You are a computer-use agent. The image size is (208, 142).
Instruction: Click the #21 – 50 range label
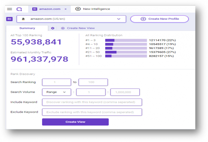tap(93, 52)
